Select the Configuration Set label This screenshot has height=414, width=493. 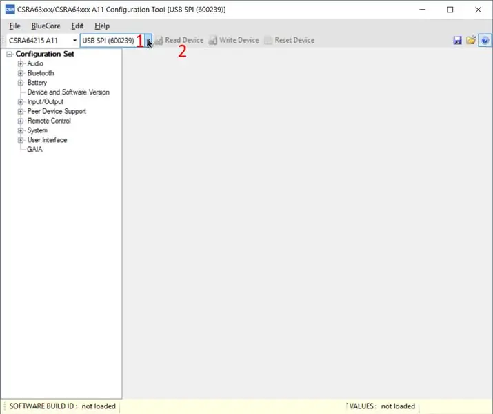(45, 54)
